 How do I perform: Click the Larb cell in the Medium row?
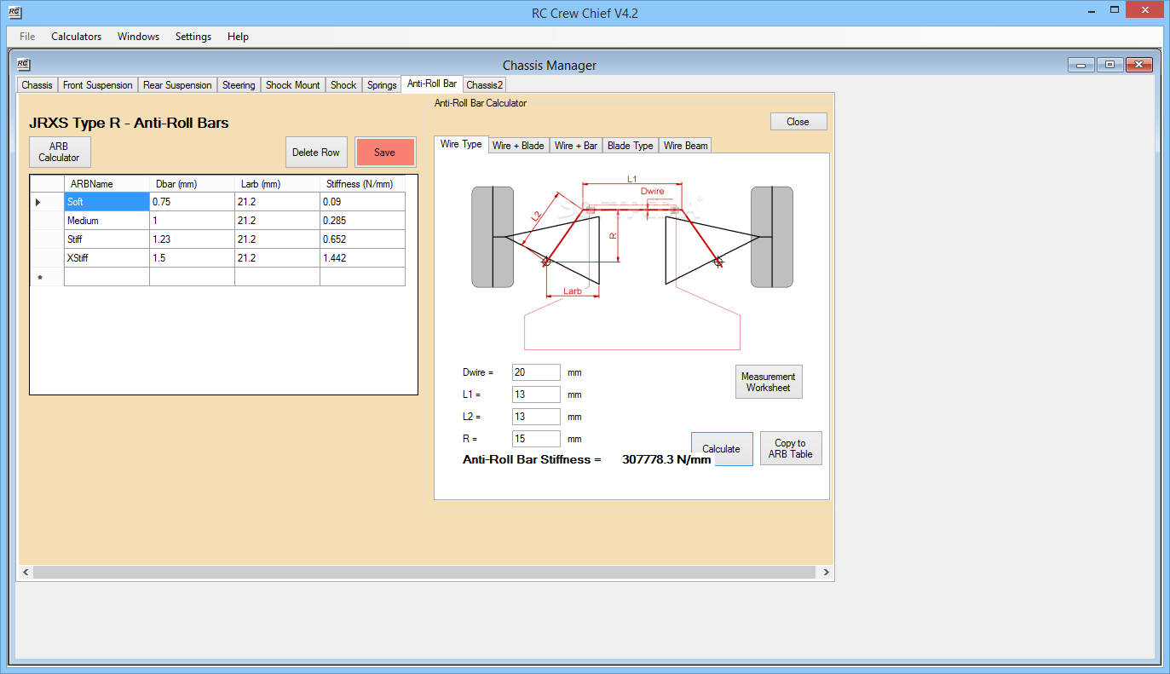tap(277, 221)
